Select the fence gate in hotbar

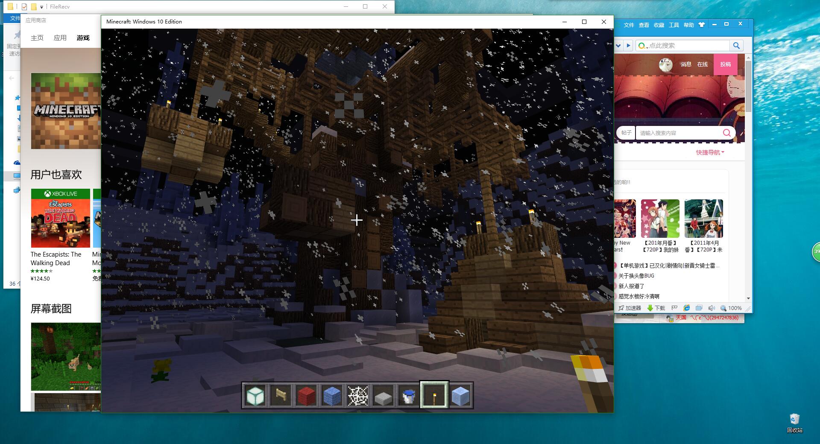[x=281, y=395]
